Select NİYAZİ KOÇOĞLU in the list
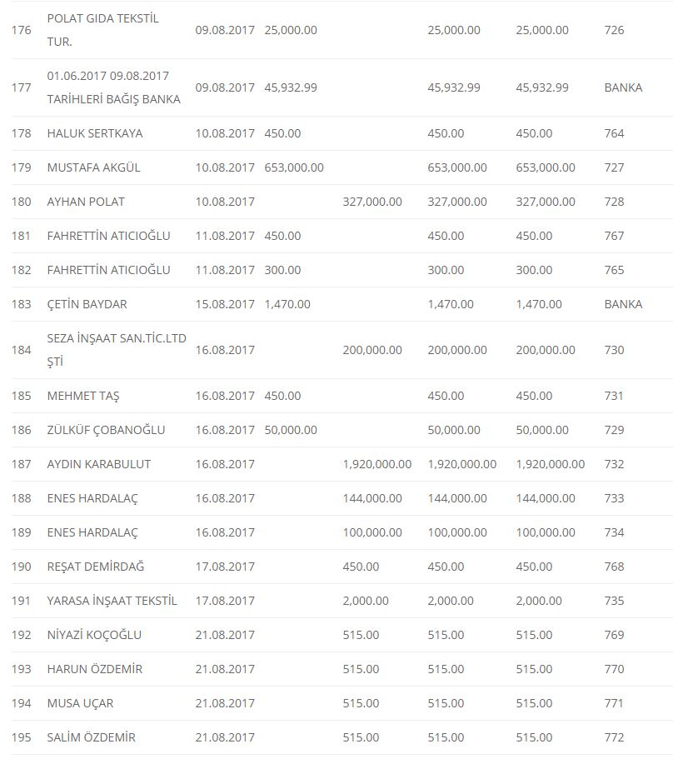673x759 pixels. click(94, 635)
